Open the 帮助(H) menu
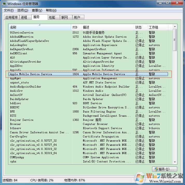The width and height of the screenshot is (185, 185). 51,10
